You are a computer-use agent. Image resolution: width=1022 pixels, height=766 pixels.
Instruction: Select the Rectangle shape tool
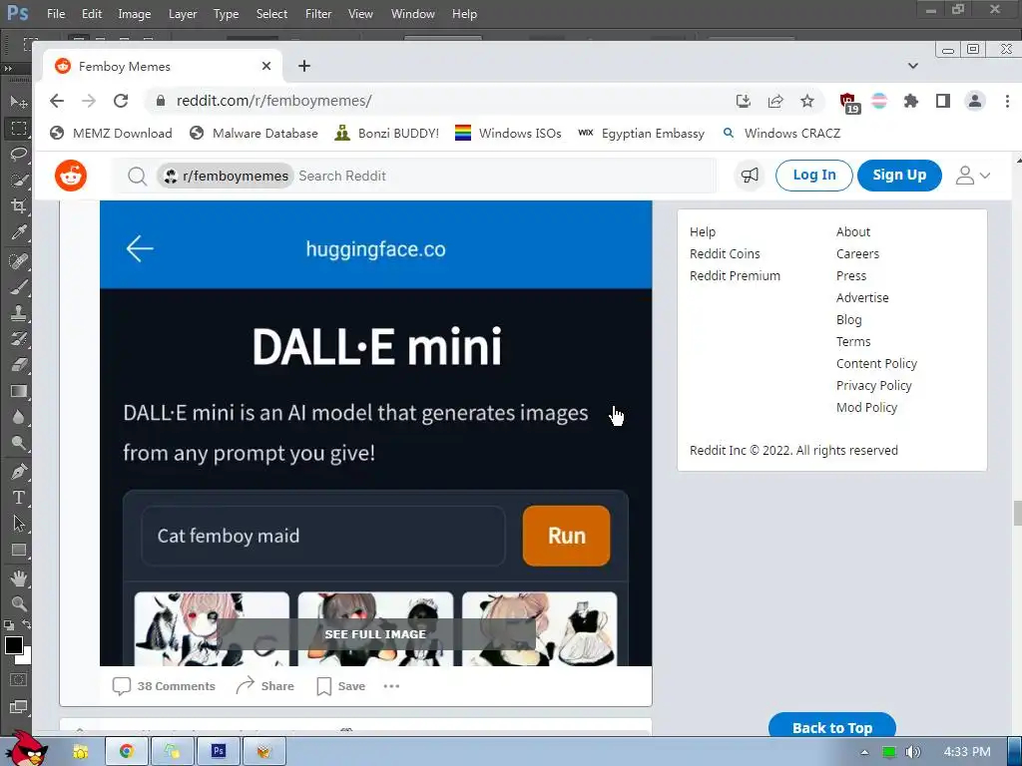click(x=18, y=550)
